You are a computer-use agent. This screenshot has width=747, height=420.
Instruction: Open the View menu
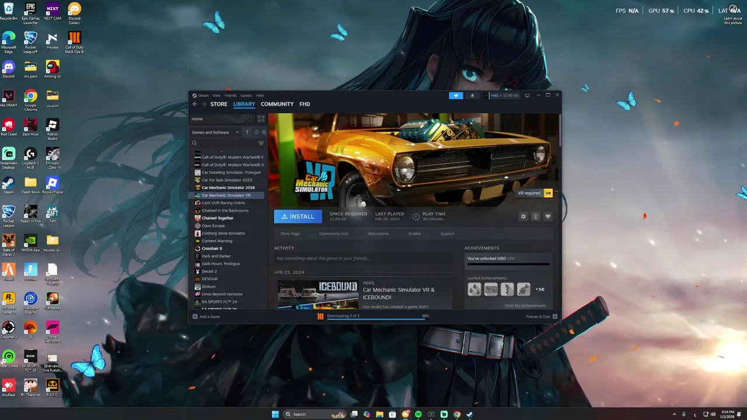coord(217,96)
